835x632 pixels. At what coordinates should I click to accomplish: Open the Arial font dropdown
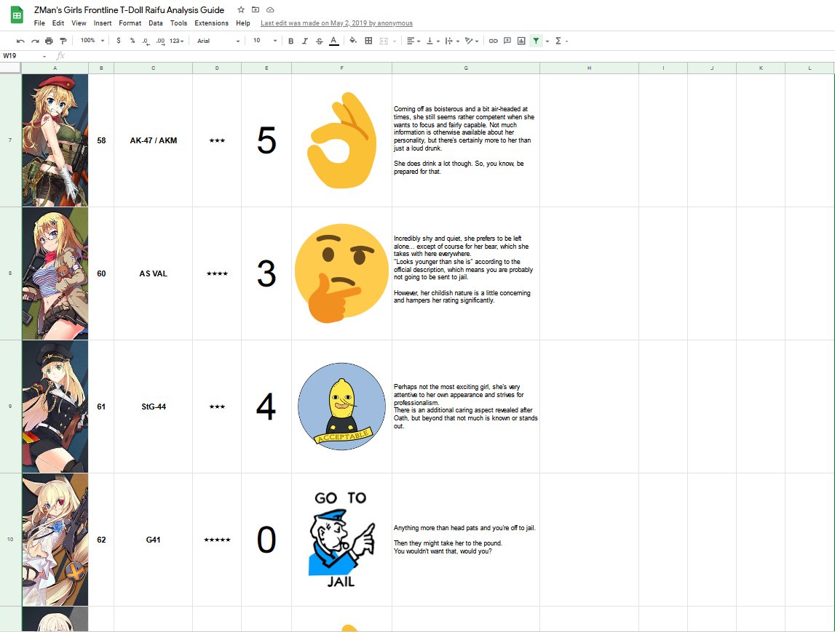[x=218, y=41]
